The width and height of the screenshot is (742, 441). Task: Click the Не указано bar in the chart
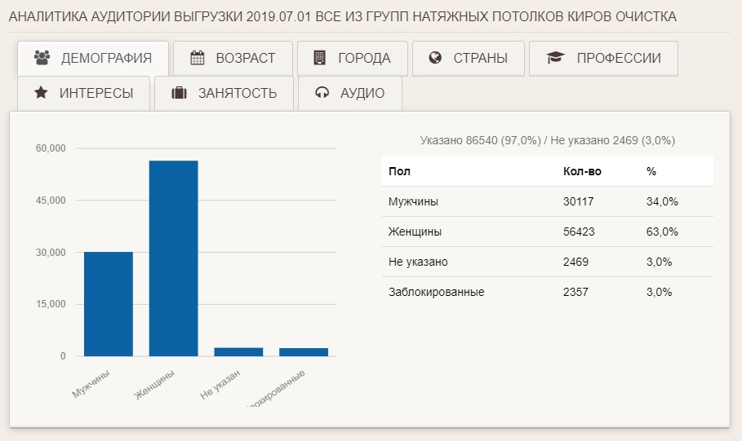238,351
